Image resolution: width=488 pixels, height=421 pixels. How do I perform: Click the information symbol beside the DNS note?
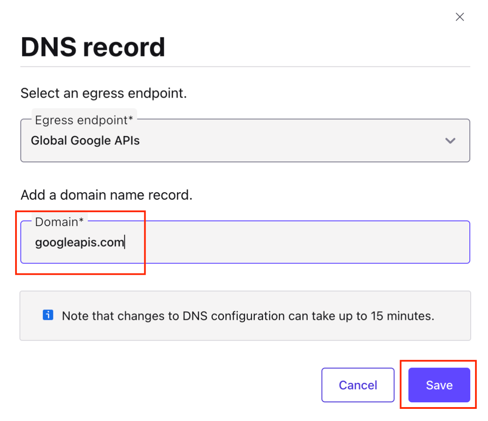coord(48,316)
